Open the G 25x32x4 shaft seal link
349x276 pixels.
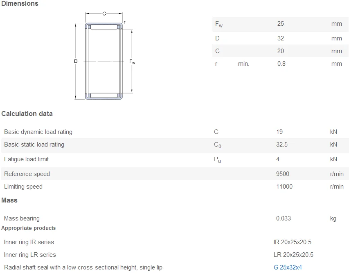(x=288, y=267)
